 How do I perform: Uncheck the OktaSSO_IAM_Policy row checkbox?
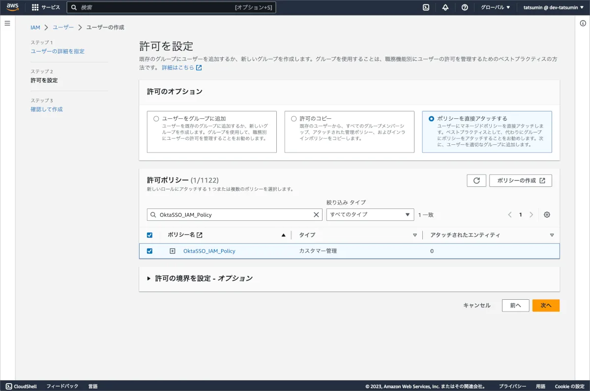[x=150, y=251]
